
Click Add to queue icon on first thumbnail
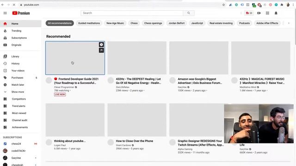point(101,50)
